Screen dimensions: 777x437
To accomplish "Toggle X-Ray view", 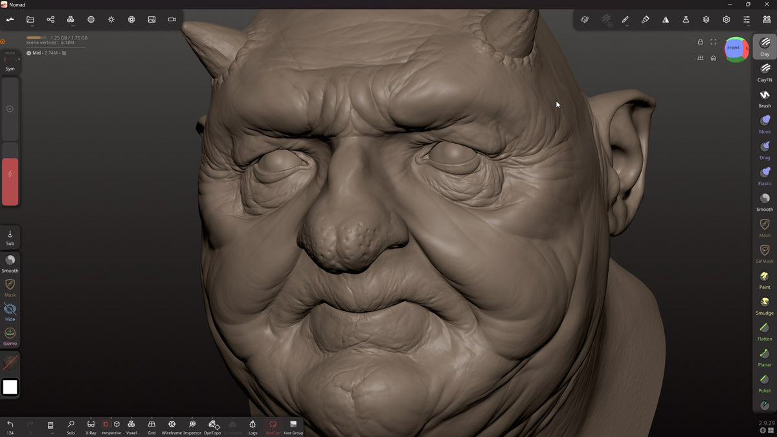I will pos(91,427).
